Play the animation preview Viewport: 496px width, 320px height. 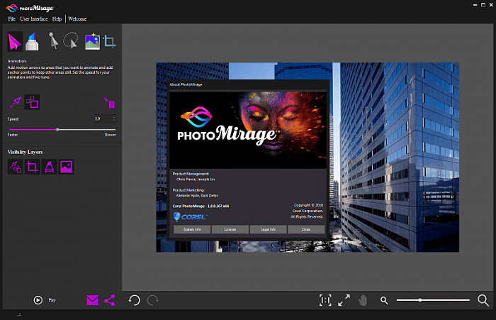pos(38,300)
